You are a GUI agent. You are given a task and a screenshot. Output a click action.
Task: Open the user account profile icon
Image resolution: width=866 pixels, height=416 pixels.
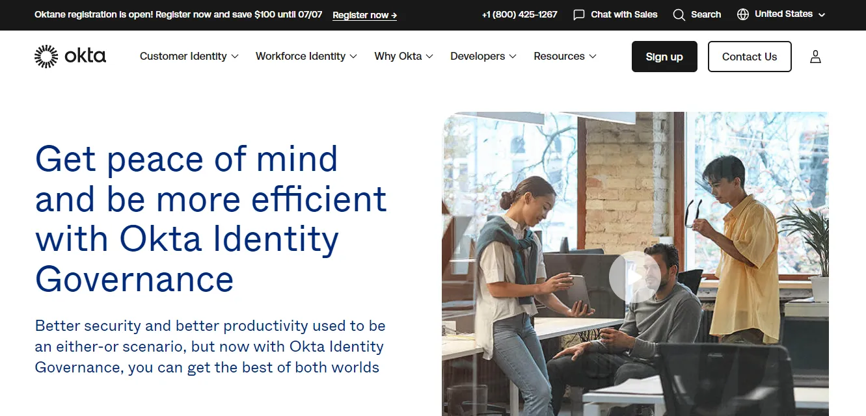point(815,57)
